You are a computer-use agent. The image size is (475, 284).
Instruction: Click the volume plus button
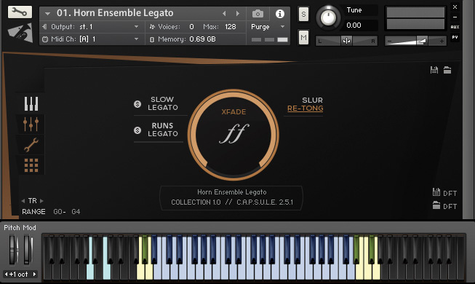[x=442, y=41]
